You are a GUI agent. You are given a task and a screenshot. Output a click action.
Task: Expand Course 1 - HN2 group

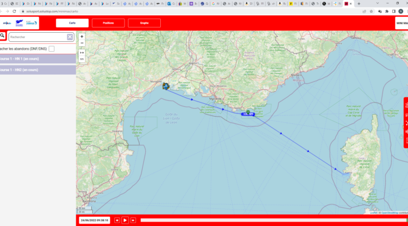coord(38,70)
